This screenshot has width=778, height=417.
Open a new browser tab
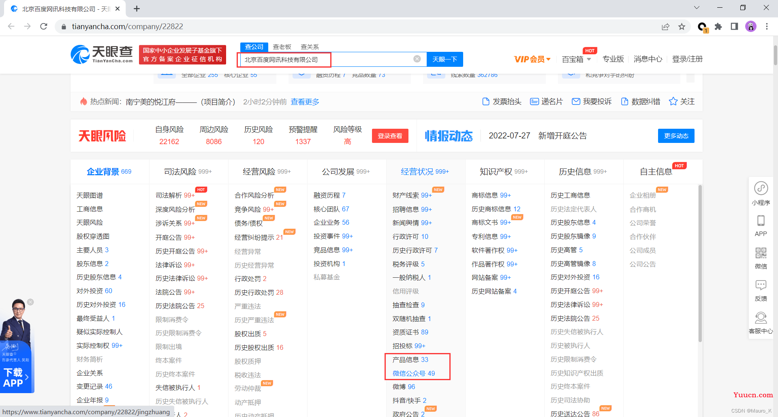click(x=137, y=9)
